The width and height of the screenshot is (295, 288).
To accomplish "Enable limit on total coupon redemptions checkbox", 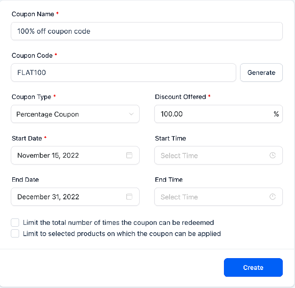I will [15, 222].
